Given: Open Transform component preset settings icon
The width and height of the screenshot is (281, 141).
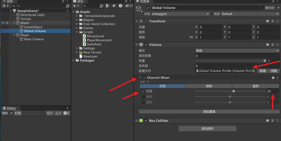Looking at the screenshot, I should click(x=273, y=21).
